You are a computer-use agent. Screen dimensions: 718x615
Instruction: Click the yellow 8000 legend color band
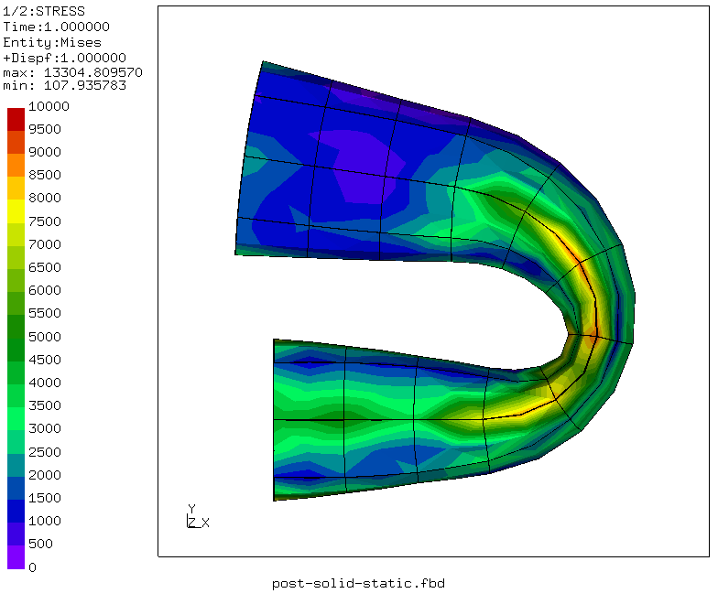pos(16,211)
